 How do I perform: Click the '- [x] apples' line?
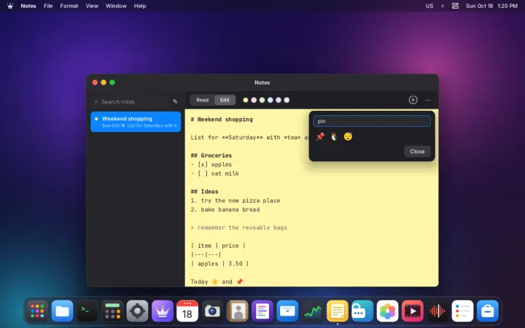click(x=211, y=164)
